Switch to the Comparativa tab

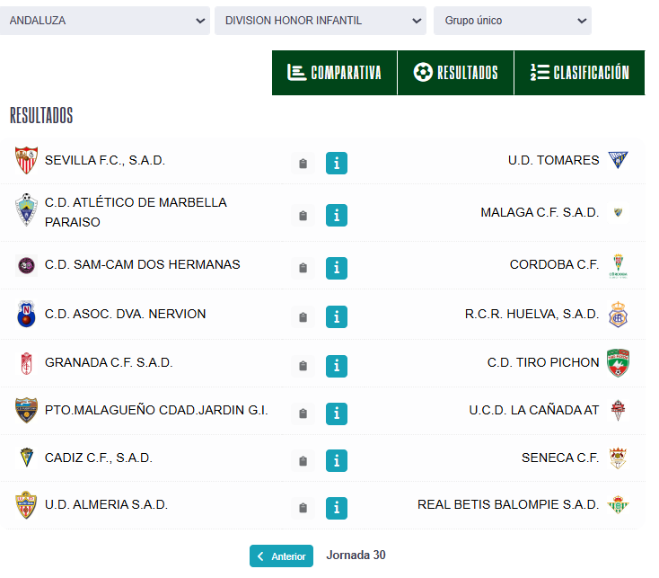click(x=335, y=73)
